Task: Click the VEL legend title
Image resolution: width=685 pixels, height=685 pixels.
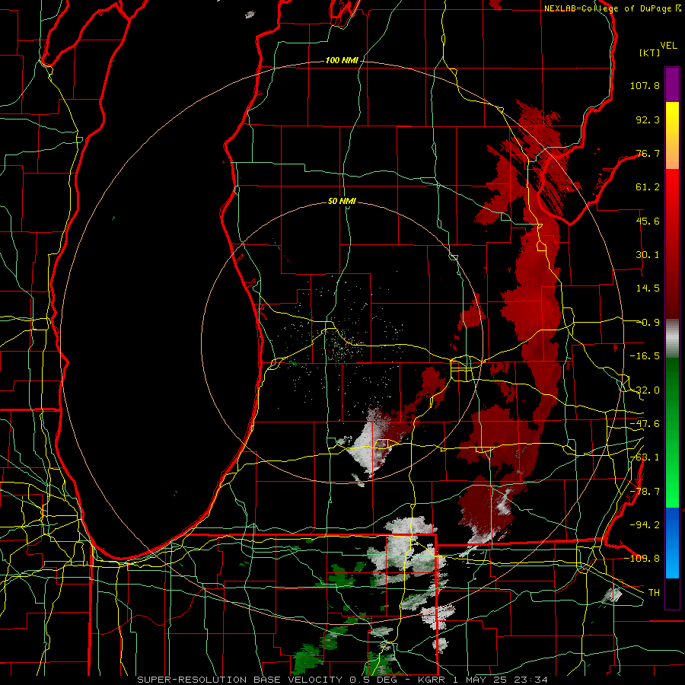Action: click(669, 46)
